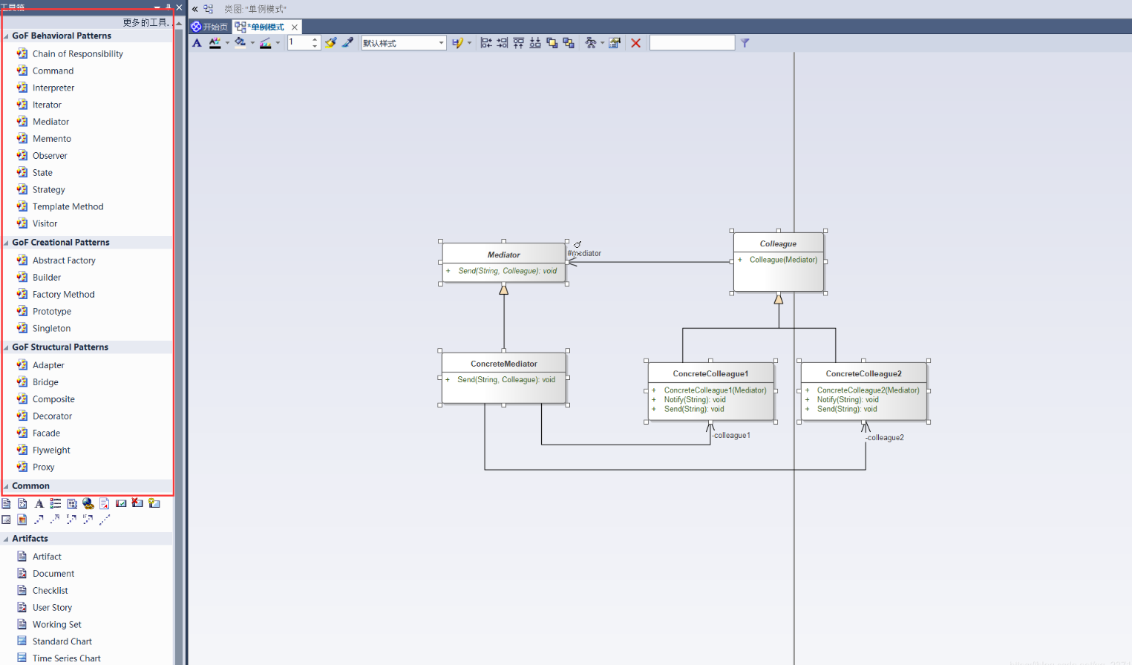Select the Mediator class on the diagram

pyautogui.click(x=504, y=263)
